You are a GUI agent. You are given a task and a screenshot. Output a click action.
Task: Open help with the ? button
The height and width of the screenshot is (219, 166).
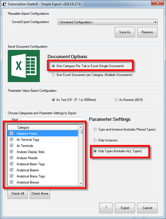point(106,208)
